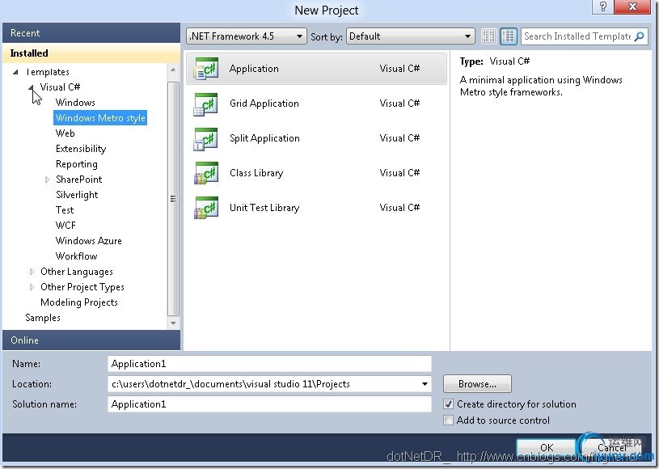Select the Application template name
The image size is (659, 469).
tap(254, 69)
